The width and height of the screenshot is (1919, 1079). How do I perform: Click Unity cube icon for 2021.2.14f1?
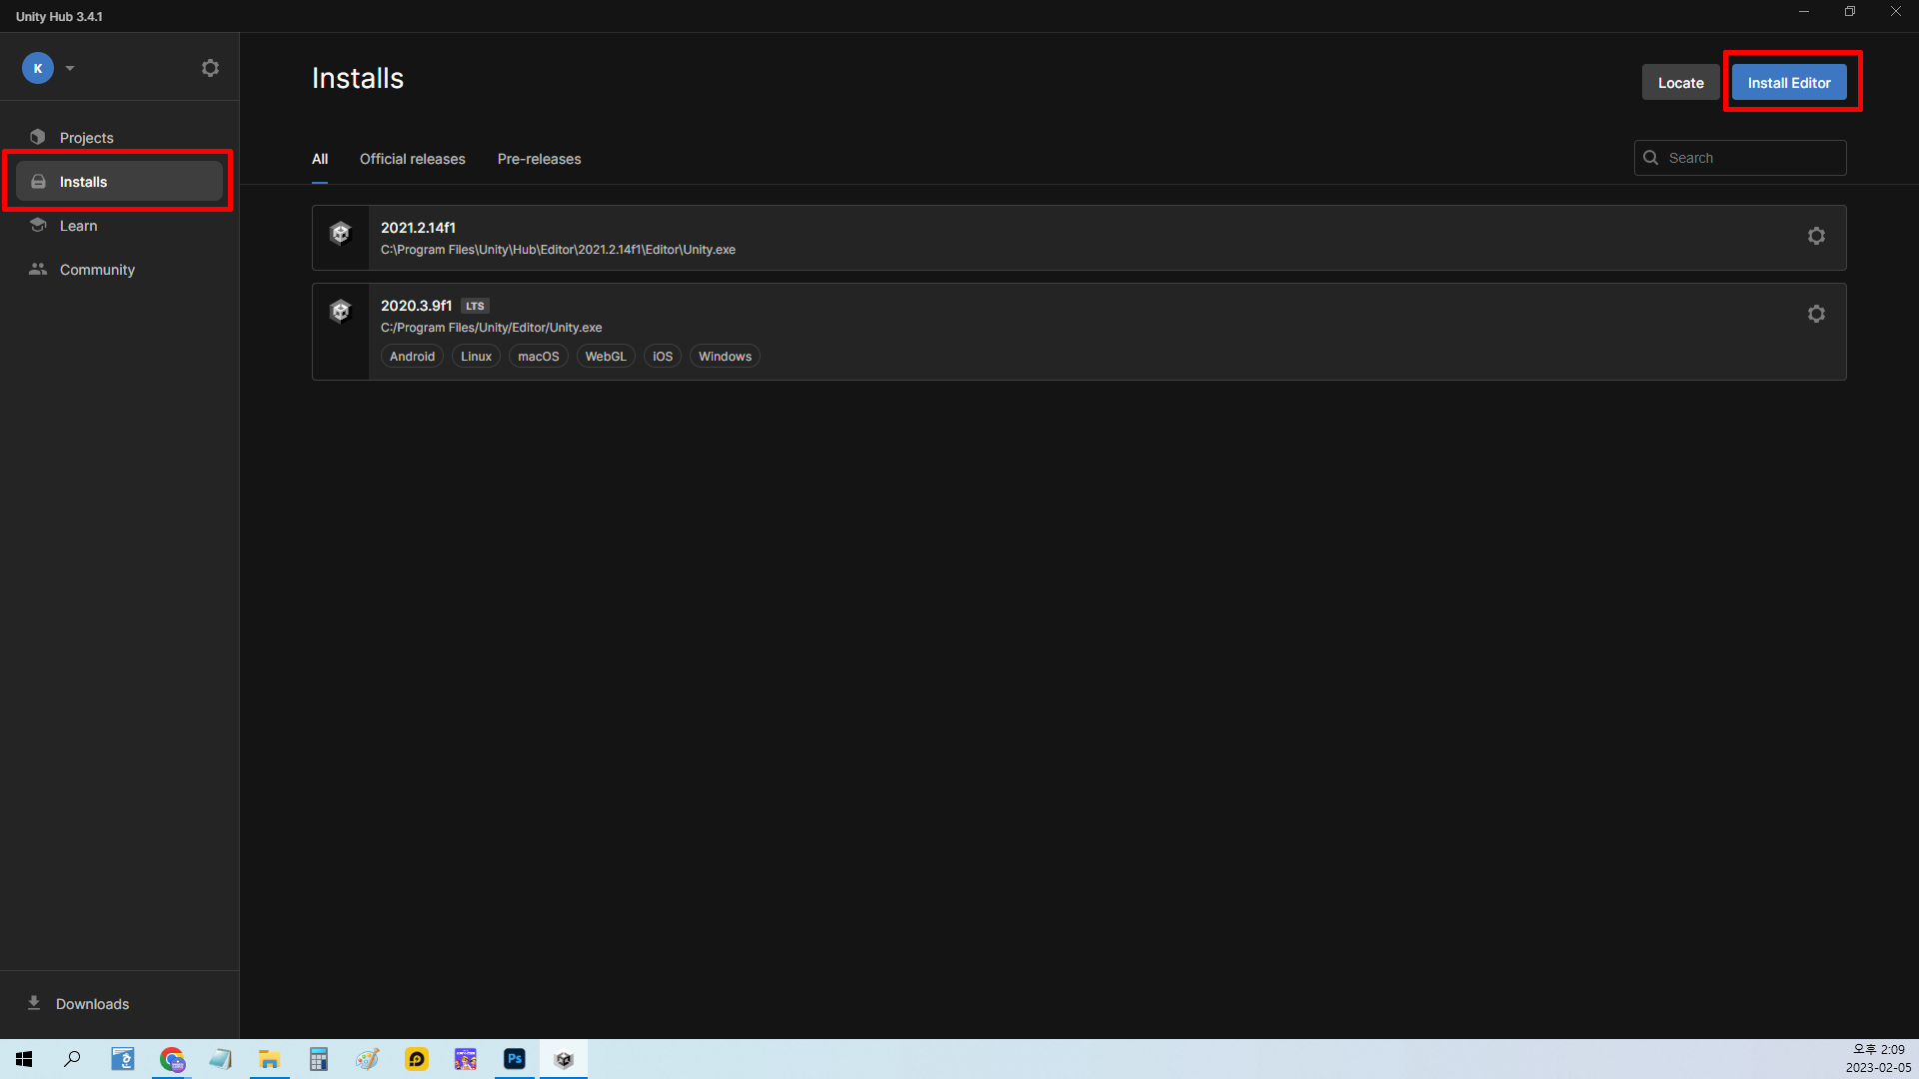tap(341, 234)
